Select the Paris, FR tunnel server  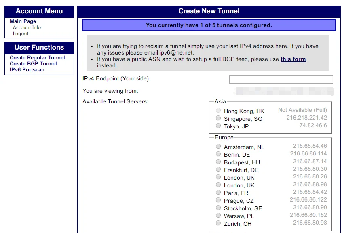[218, 193]
